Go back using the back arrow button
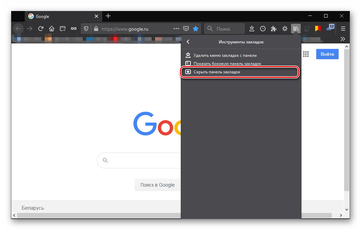This screenshot has height=230, width=361. tap(18, 29)
